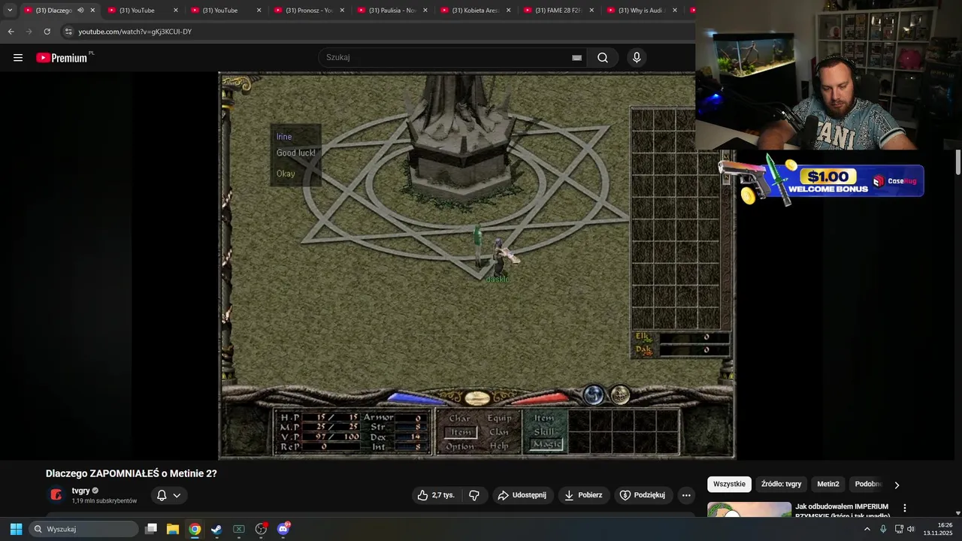Open the Jak odbudowałem IMPERIUM video title

(842, 510)
